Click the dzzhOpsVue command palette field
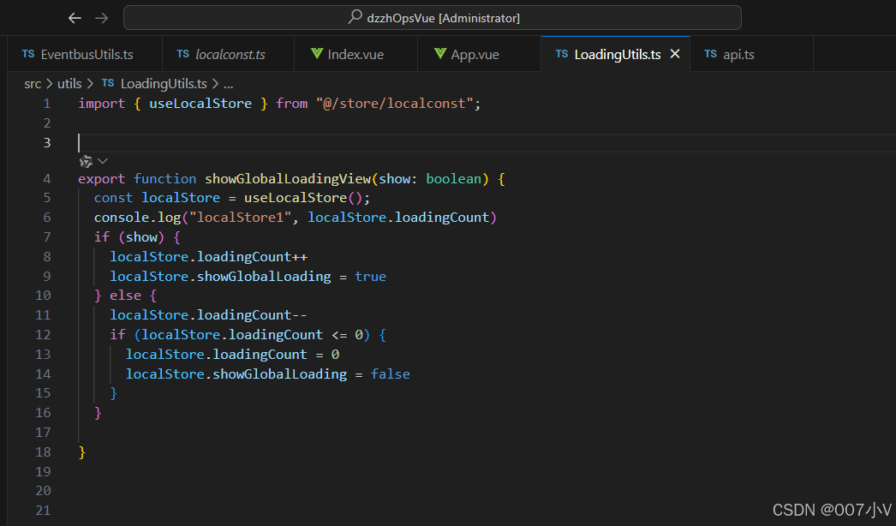The height and width of the screenshot is (526, 896). [x=432, y=17]
